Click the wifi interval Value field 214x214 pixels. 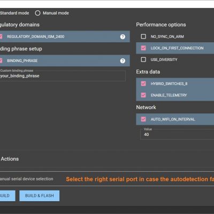coord(177,134)
